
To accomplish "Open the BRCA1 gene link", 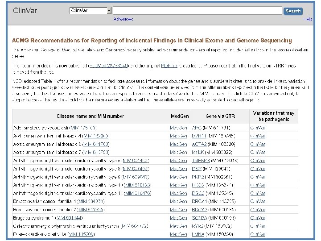I will pyautogui.click(x=199, y=202).
